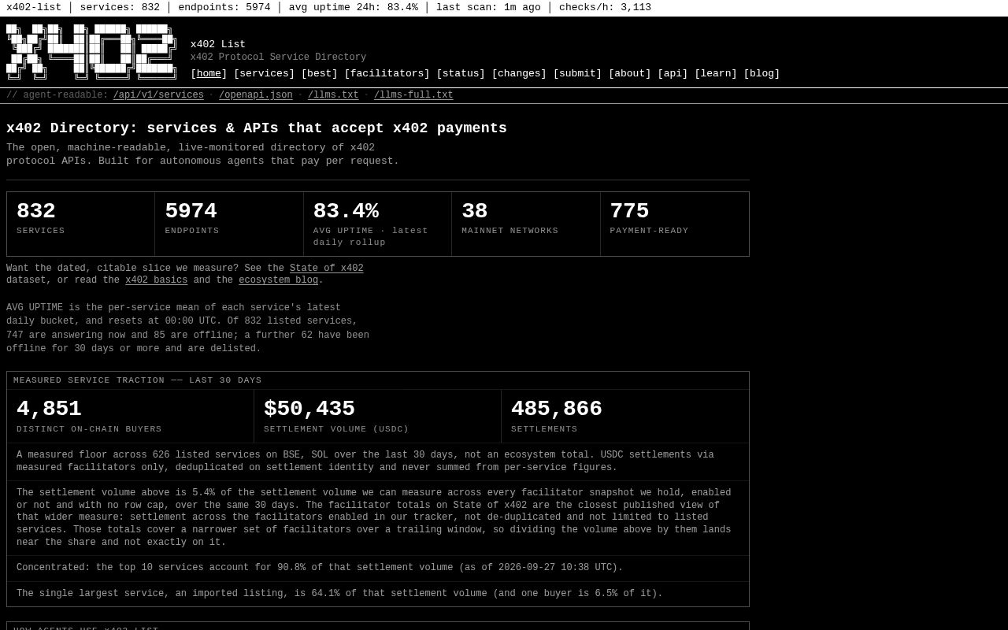Open the [submit] nav item
This screenshot has width=1008, height=630.
(577, 73)
